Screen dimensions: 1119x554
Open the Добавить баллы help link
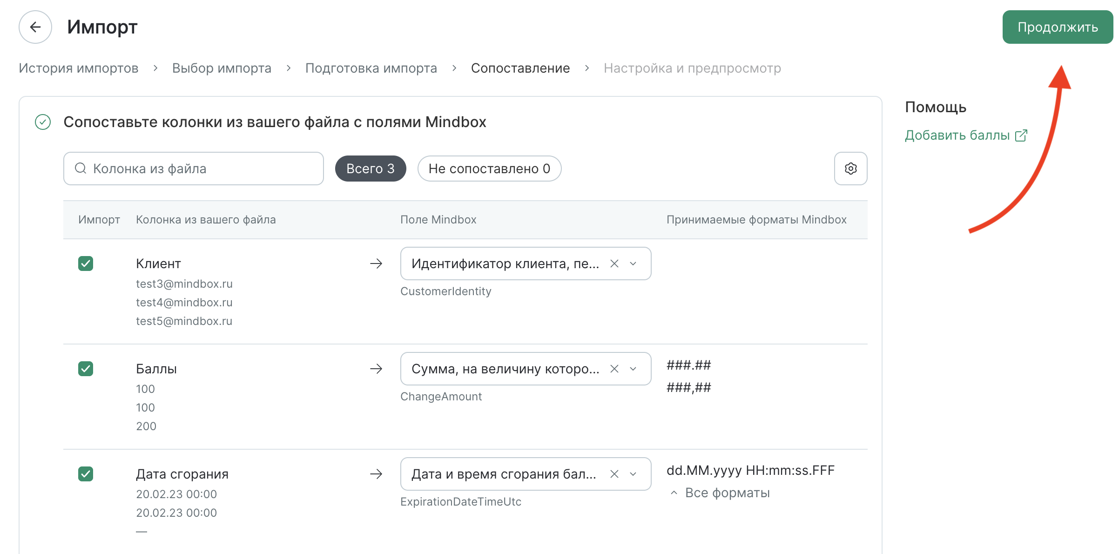pyautogui.click(x=957, y=135)
